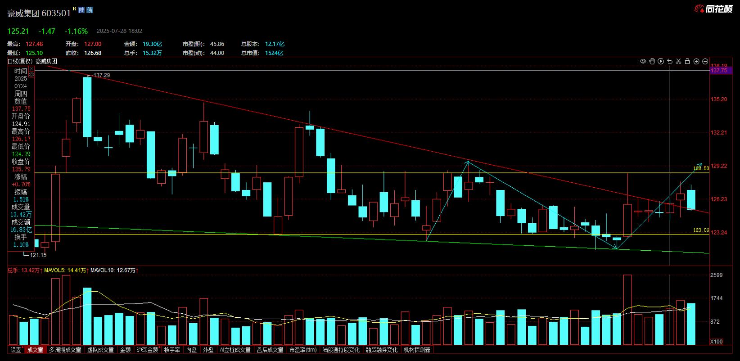Click the yellow R badge beside stock code
This screenshot has width=740, height=361.
coord(74,9)
